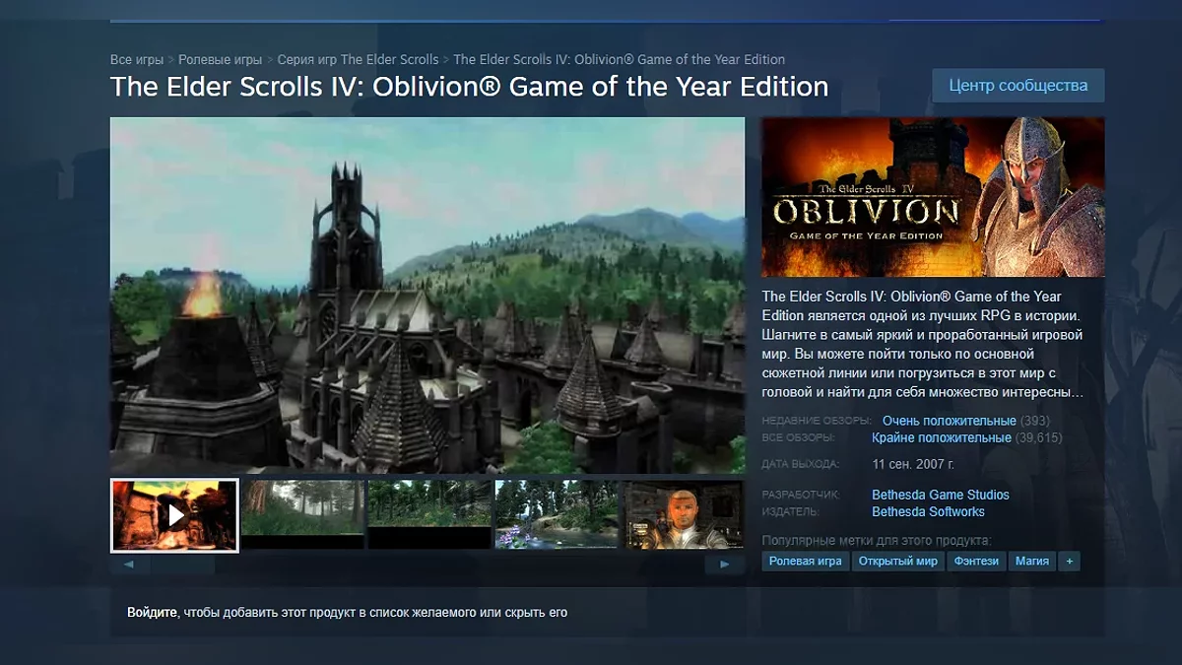Click the left arrow of thumbnail strip

click(130, 565)
